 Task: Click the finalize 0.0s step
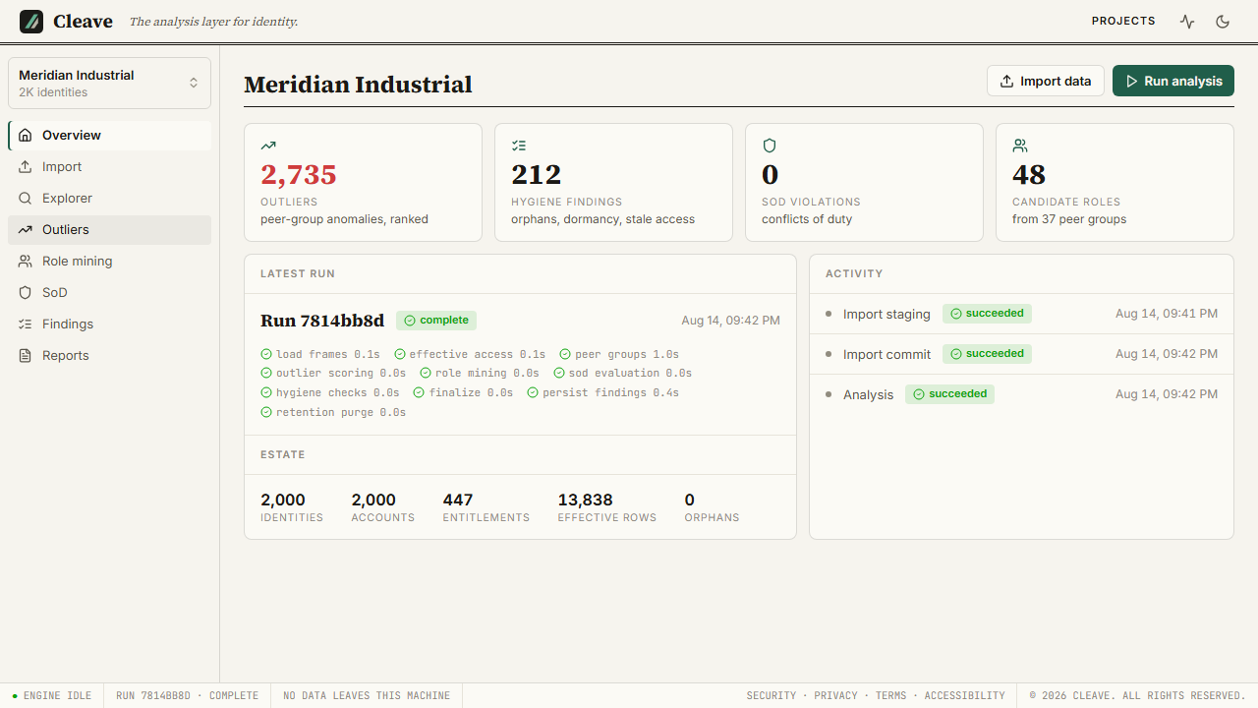coord(463,393)
